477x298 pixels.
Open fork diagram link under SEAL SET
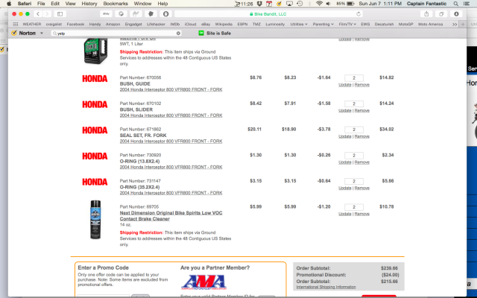171,142
